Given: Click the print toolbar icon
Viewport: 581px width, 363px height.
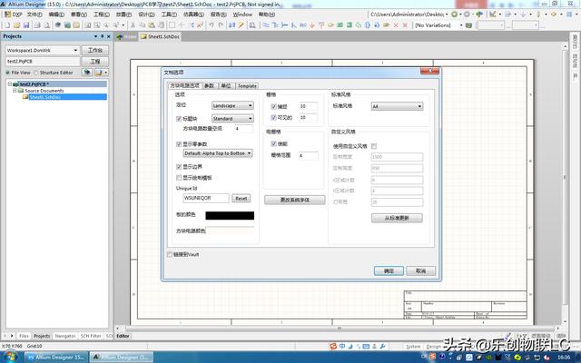Looking at the screenshot, I should point(37,25).
